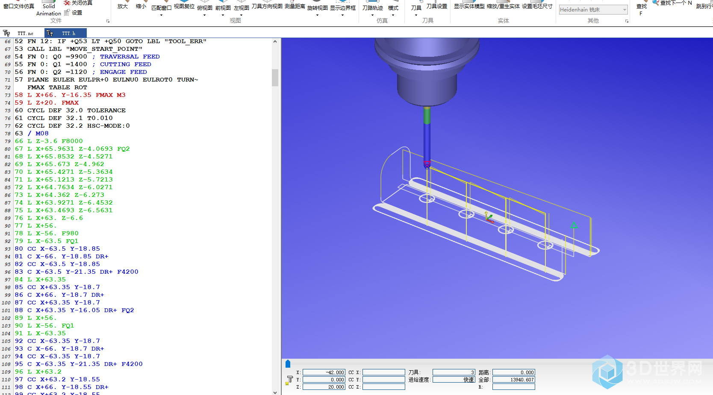Click the 进给速度 field showing 快速
713x395 pixels.
454,380
